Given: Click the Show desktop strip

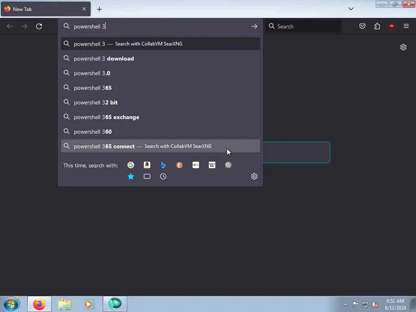Looking at the screenshot, I should tap(413, 304).
